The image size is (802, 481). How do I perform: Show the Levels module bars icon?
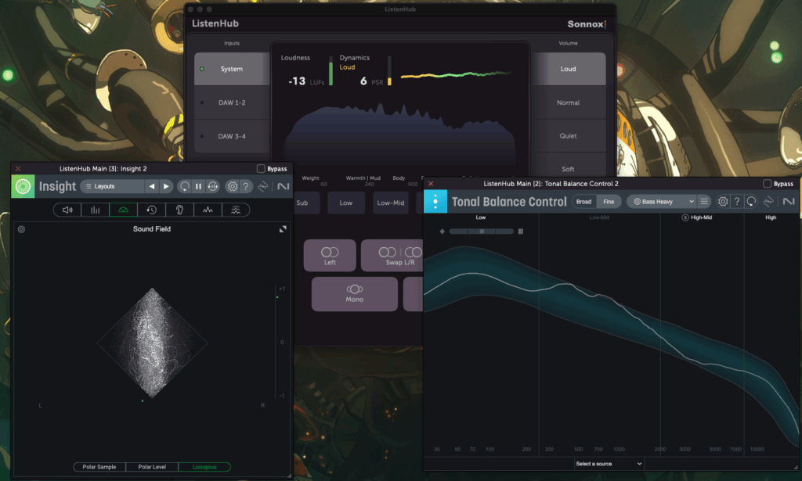pos(95,210)
